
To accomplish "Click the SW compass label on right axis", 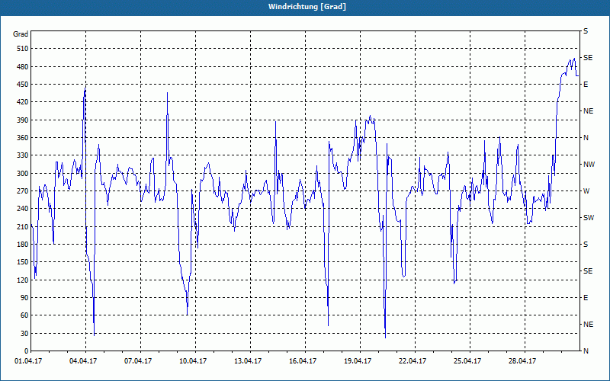I will point(589,218).
